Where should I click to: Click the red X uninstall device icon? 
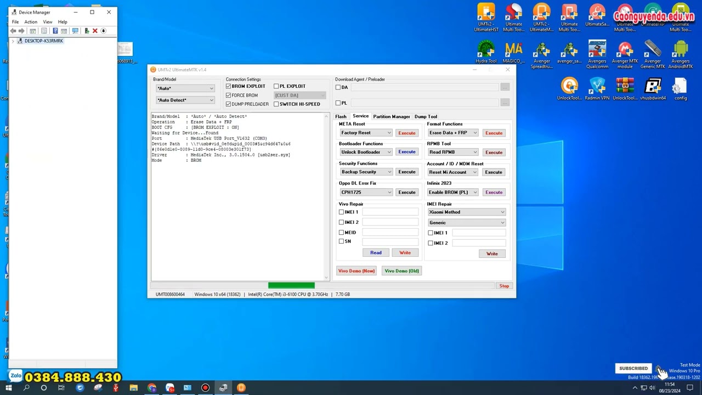tap(95, 31)
